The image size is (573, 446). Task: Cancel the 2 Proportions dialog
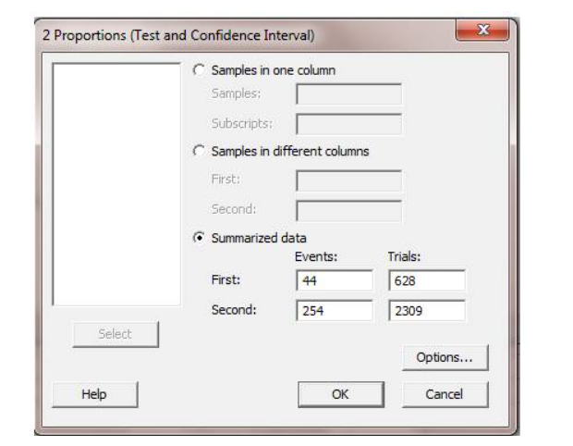445,394
